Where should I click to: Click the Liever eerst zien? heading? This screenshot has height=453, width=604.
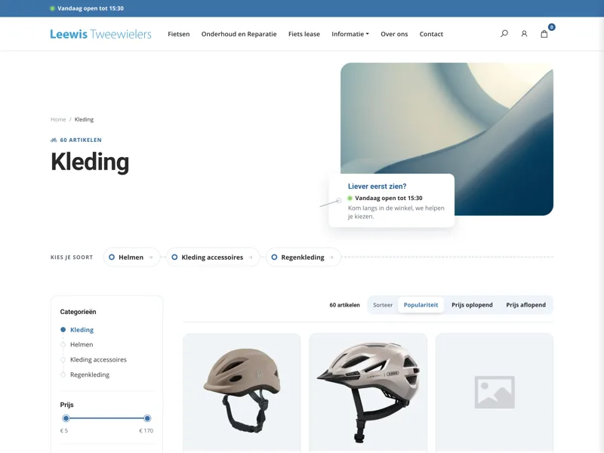(x=377, y=186)
